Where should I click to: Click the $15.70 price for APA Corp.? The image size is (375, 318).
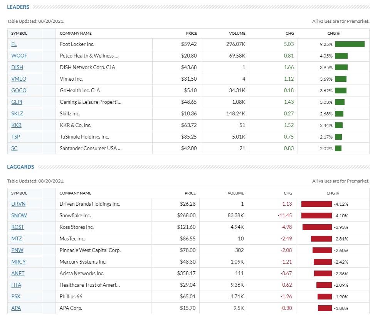coord(188,308)
